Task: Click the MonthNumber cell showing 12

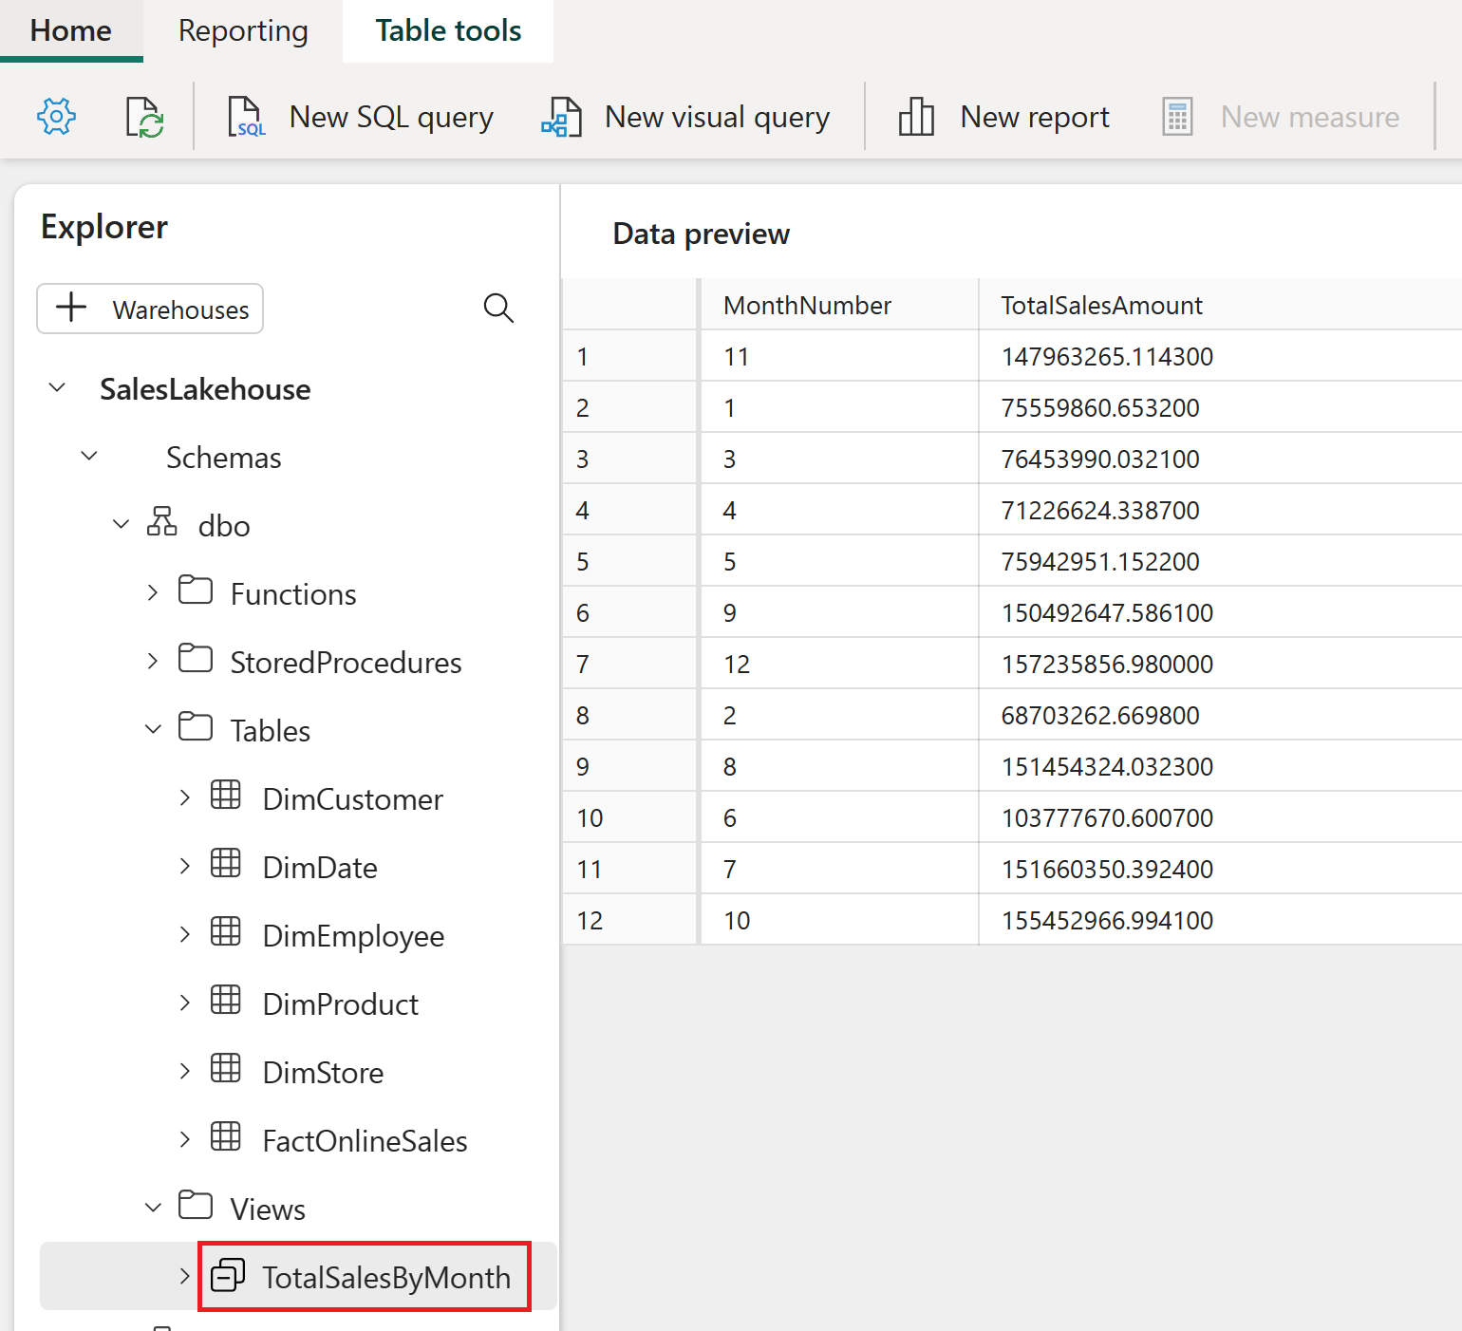Action: click(838, 664)
